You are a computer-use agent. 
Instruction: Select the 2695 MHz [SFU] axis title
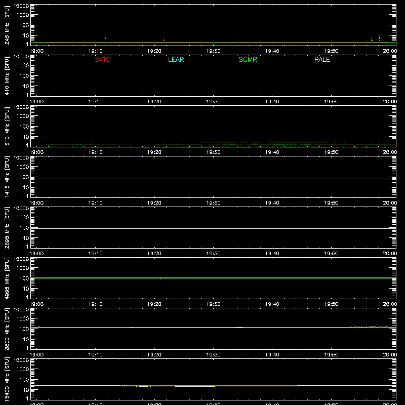coord(7,227)
